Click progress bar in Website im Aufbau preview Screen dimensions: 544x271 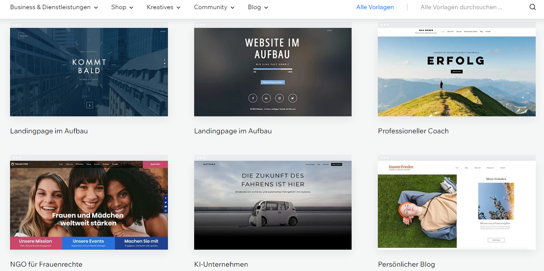pos(273,69)
